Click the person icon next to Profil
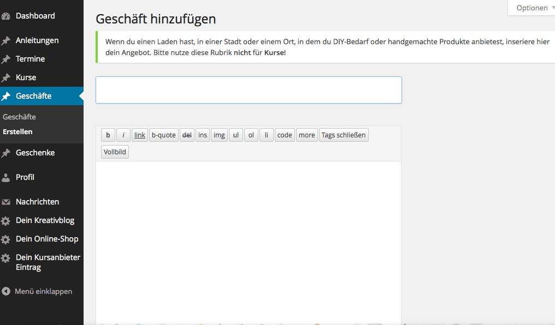Image resolution: width=555 pixels, height=325 pixels. [x=6, y=178]
